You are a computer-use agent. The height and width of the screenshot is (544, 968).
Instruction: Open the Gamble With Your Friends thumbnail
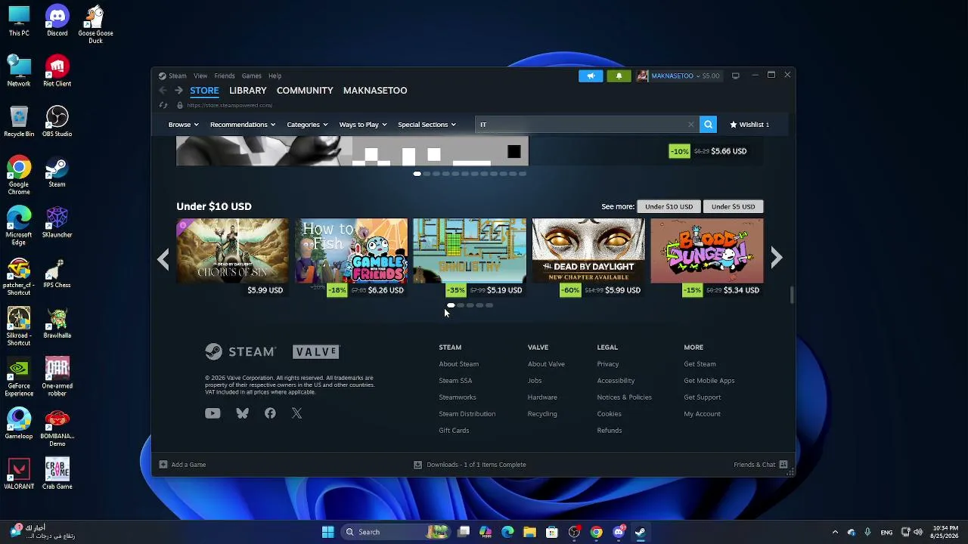coord(351,251)
